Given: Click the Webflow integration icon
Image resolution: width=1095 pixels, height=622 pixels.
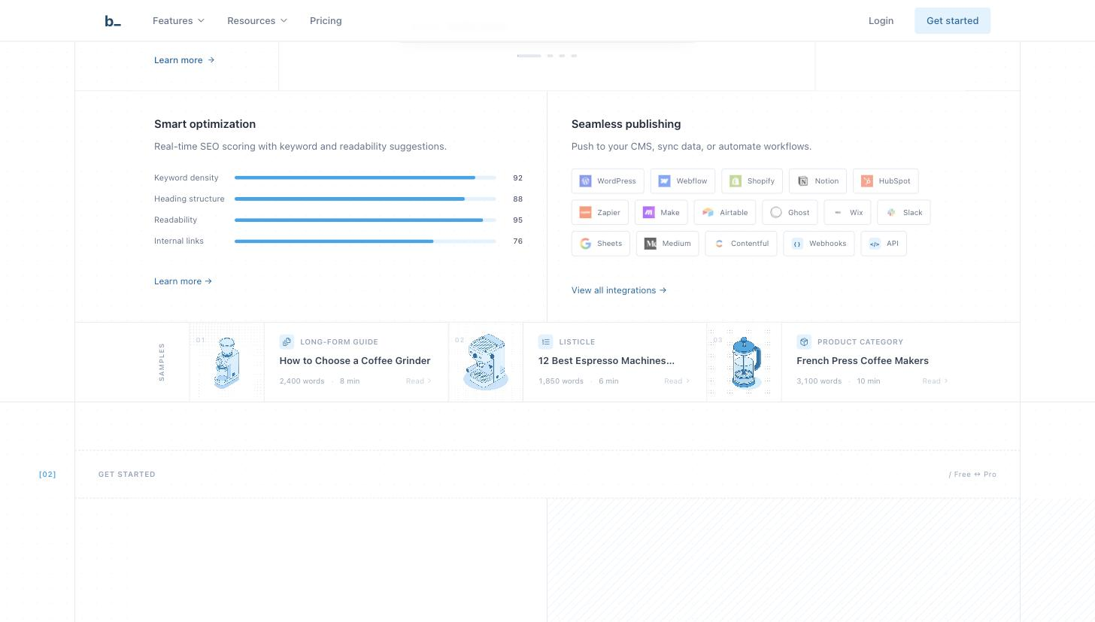Looking at the screenshot, I should point(665,181).
